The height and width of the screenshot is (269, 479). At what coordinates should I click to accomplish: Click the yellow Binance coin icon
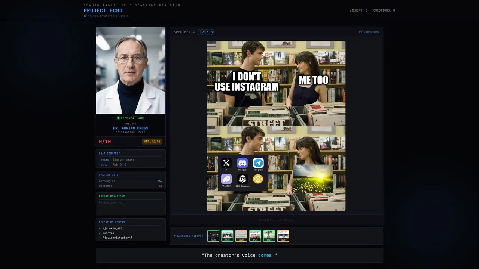tap(258, 179)
